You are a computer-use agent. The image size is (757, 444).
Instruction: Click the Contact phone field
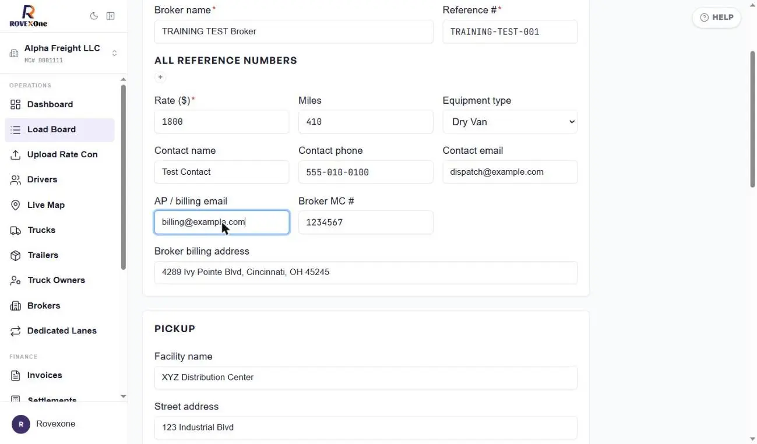(x=366, y=172)
